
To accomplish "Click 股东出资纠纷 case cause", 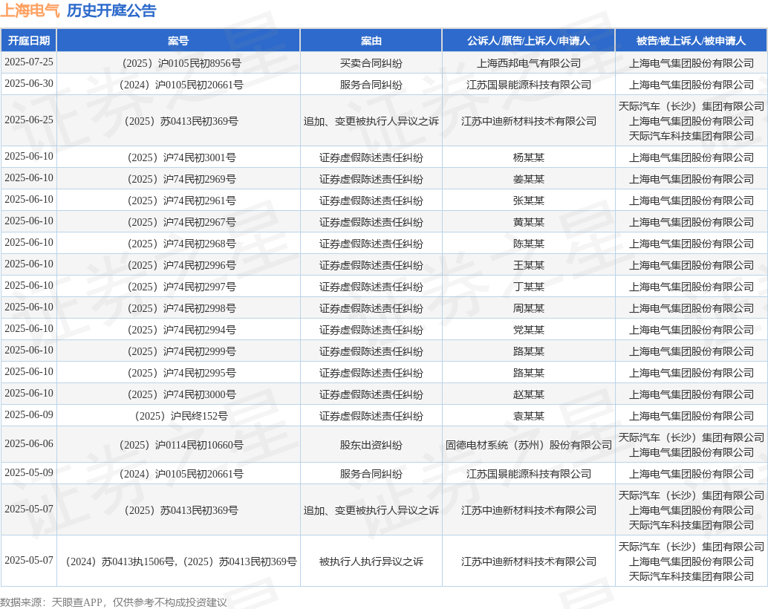I will point(371,446).
